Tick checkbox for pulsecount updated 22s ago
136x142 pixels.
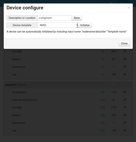coord(9,123)
